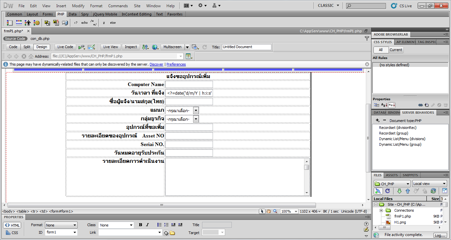Image resolution: width=451 pixels, height=240 pixels.
Task: Get files from server green arrow
Action: click(399, 191)
